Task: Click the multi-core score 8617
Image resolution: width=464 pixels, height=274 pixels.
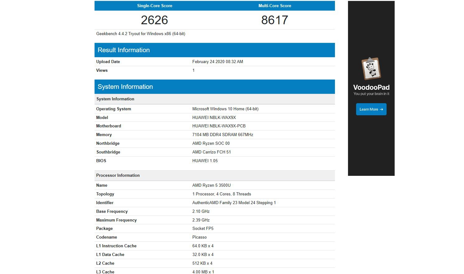Action: pyautogui.click(x=275, y=20)
